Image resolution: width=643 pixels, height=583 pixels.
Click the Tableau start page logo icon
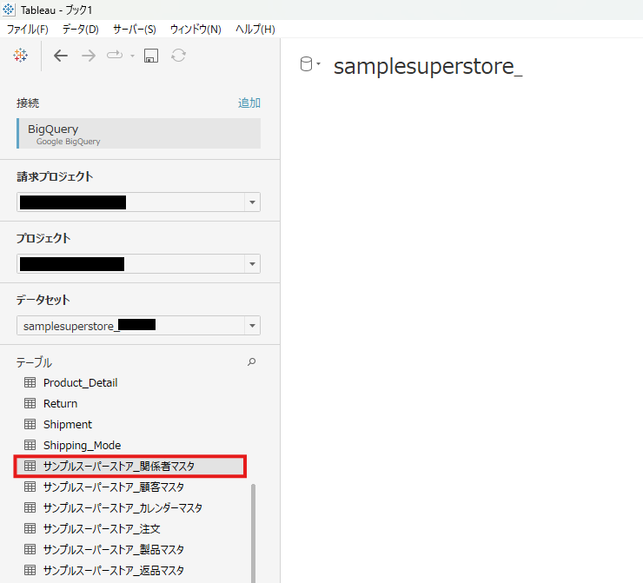point(21,55)
